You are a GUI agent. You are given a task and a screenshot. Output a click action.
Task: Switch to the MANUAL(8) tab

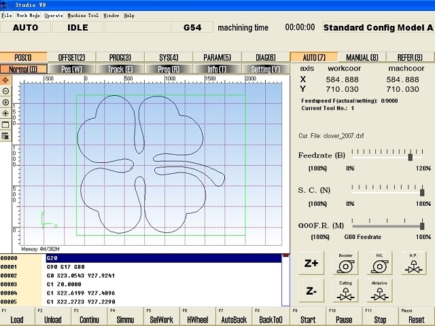coord(362,57)
